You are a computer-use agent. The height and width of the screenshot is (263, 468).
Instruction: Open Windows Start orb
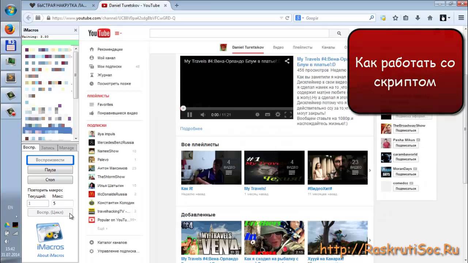click(x=10, y=9)
